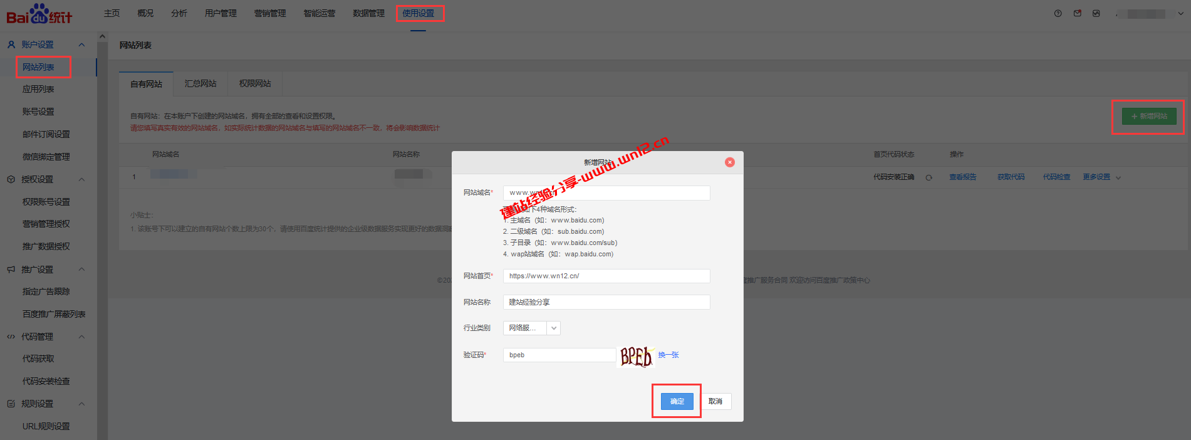1191x440 pixels.
Task: Click the 确定 confirm button
Action: coord(677,401)
